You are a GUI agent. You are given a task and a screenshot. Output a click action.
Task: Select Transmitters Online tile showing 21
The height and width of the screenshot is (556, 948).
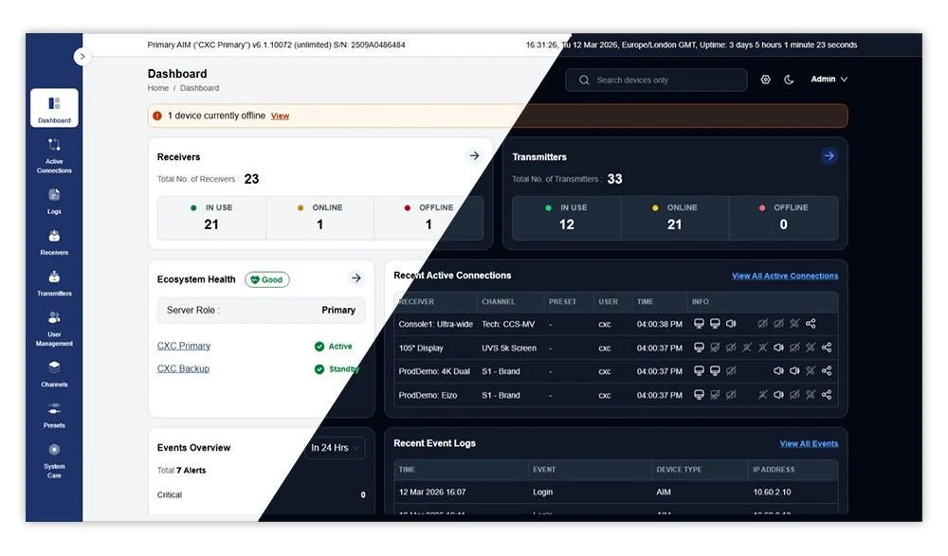click(675, 218)
